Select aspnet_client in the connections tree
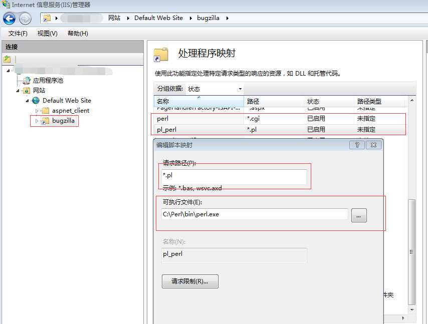 pos(71,111)
